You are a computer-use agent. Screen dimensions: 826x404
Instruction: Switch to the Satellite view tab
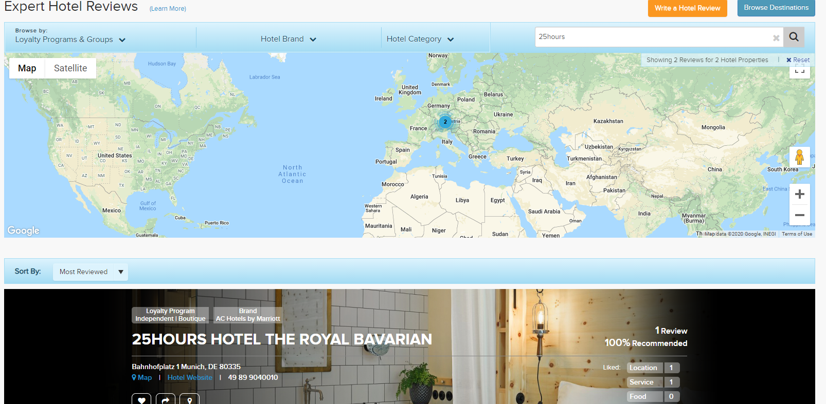tap(70, 68)
